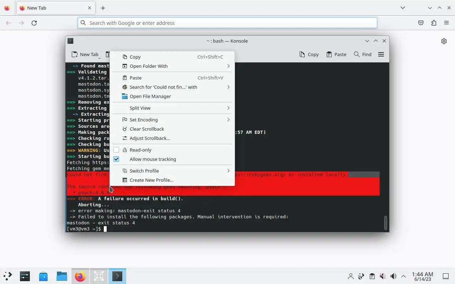The width and height of the screenshot is (455, 284).
Task: Choose Clear Scrollback
Action: 172,129
